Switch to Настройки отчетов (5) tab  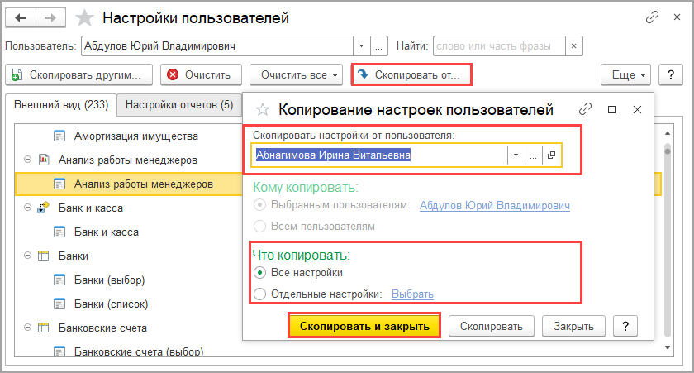[179, 105]
